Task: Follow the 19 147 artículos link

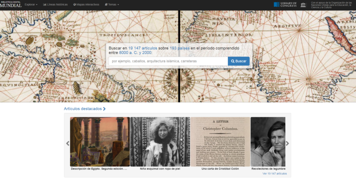Action: [142, 48]
